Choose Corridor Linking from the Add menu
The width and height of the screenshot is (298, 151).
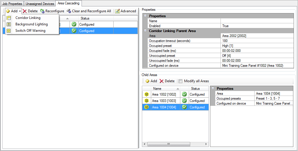point(28,18)
